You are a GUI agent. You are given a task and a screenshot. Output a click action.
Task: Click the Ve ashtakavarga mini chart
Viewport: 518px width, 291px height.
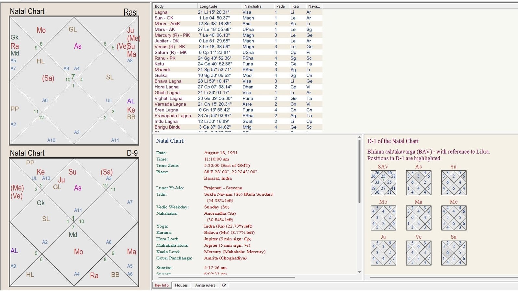tap(418, 253)
